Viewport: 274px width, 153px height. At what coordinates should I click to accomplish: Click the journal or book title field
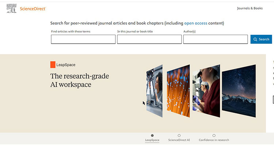149,40
